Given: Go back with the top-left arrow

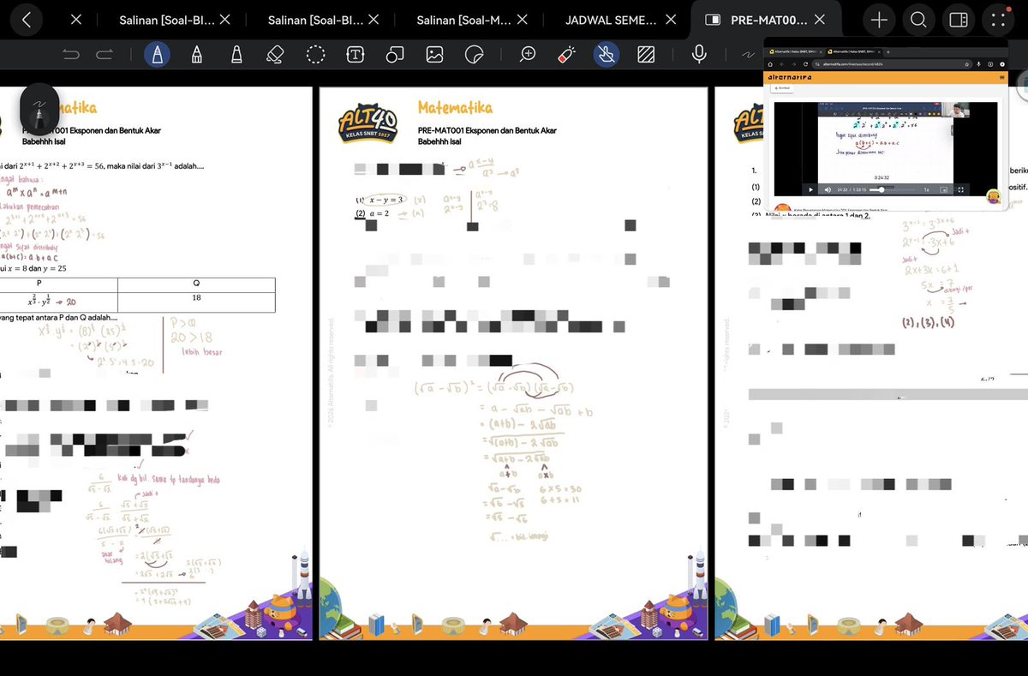Looking at the screenshot, I should coord(26,20).
